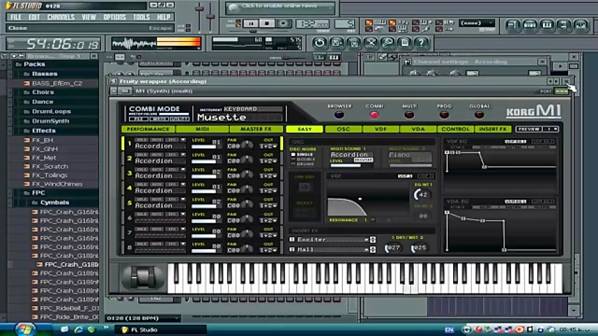This screenshot has height=336, width=598.
Task: Select DOUBLE oscillator mode
Action: pyautogui.click(x=303, y=159)
